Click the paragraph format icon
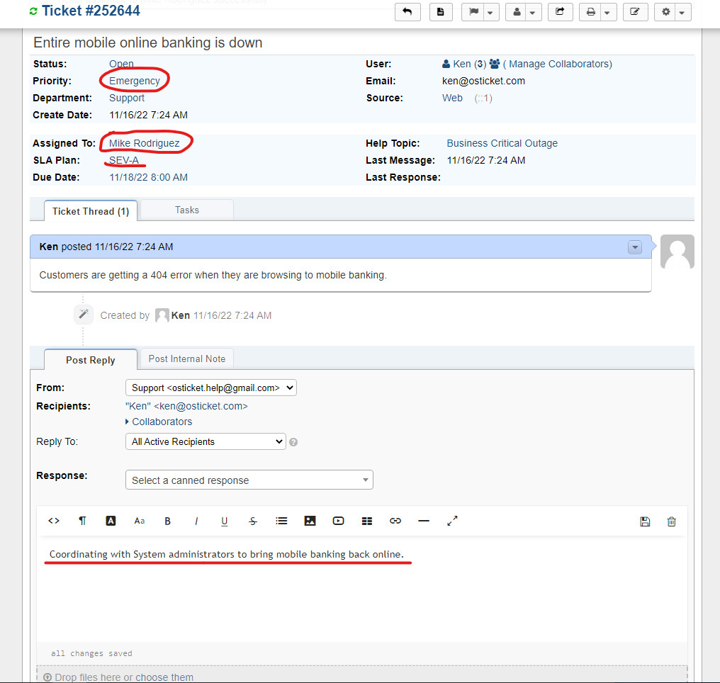The image size is (720, 683). 82,521
